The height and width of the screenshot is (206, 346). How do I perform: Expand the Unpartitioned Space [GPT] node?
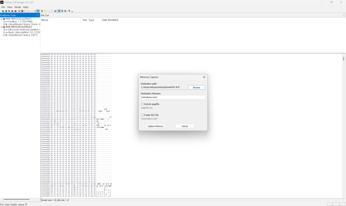(4, 35)
